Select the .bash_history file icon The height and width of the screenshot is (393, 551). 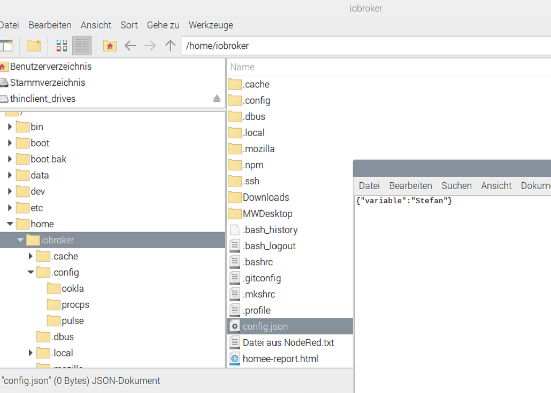click(235, 230)
